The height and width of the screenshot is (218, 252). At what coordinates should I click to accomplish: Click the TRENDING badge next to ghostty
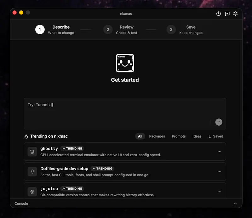click(x=72, y=149)
